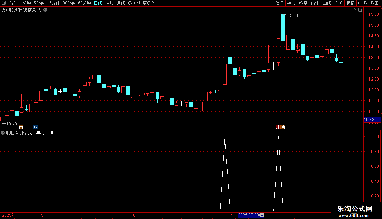Select the 60分钟 period

point(85,3)
